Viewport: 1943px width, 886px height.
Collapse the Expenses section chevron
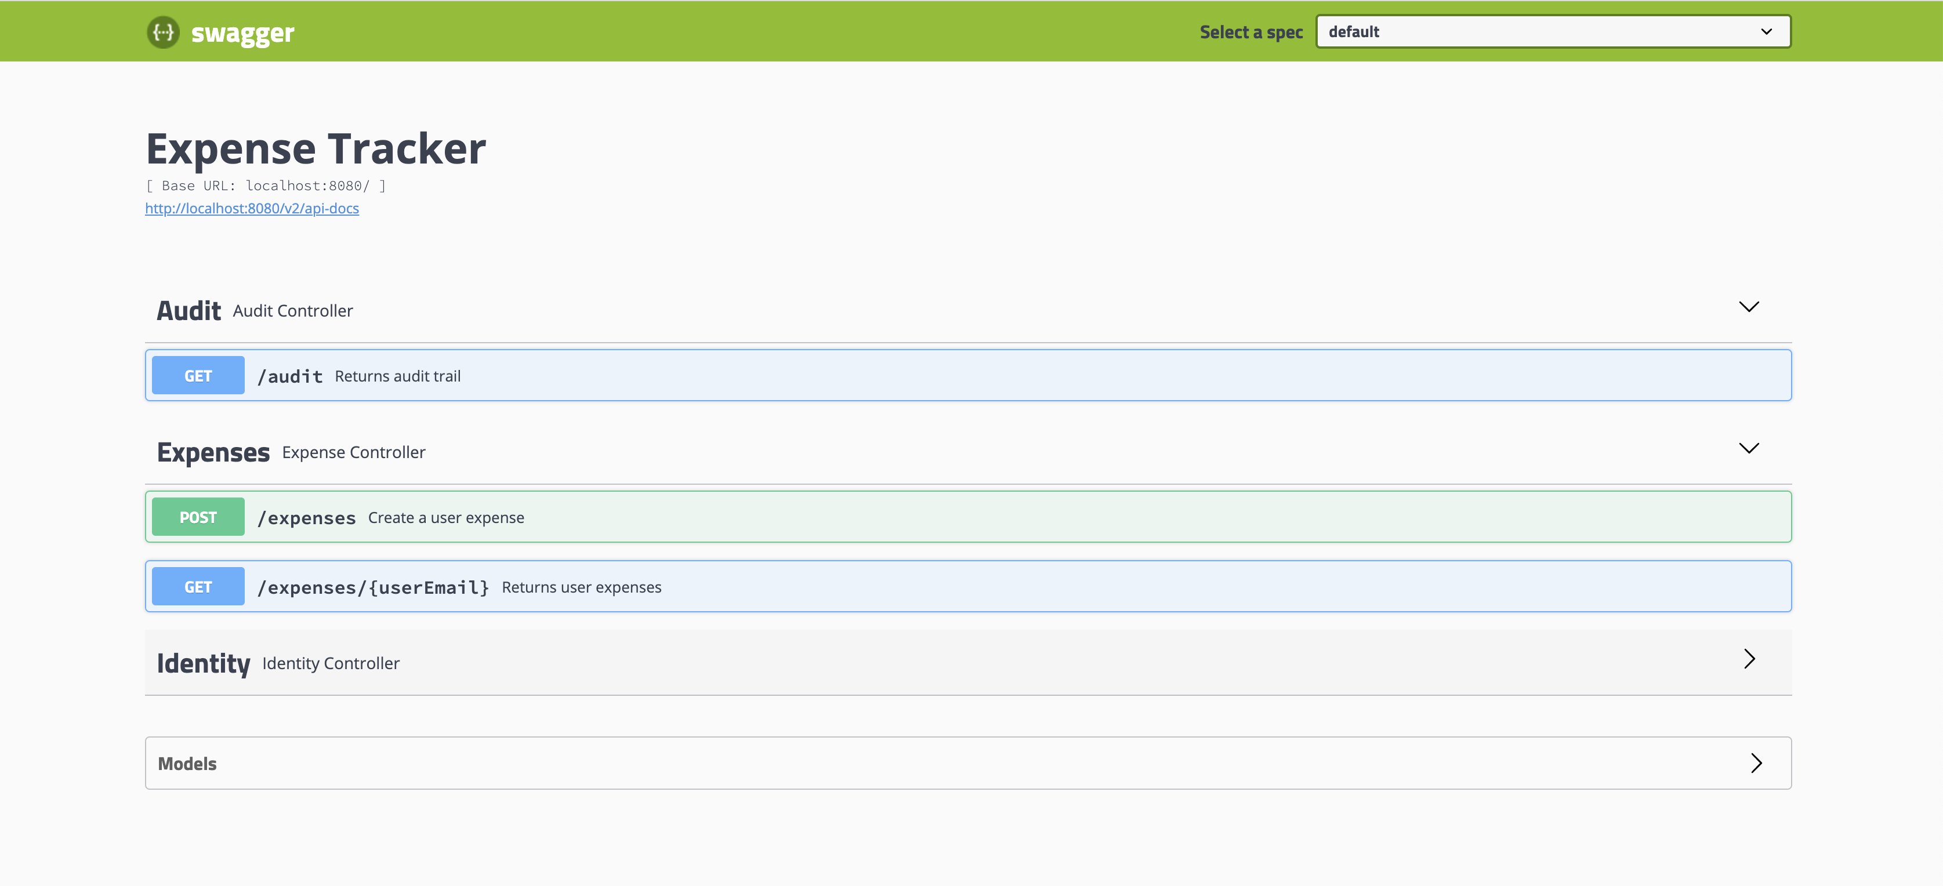click(1748, 448)
